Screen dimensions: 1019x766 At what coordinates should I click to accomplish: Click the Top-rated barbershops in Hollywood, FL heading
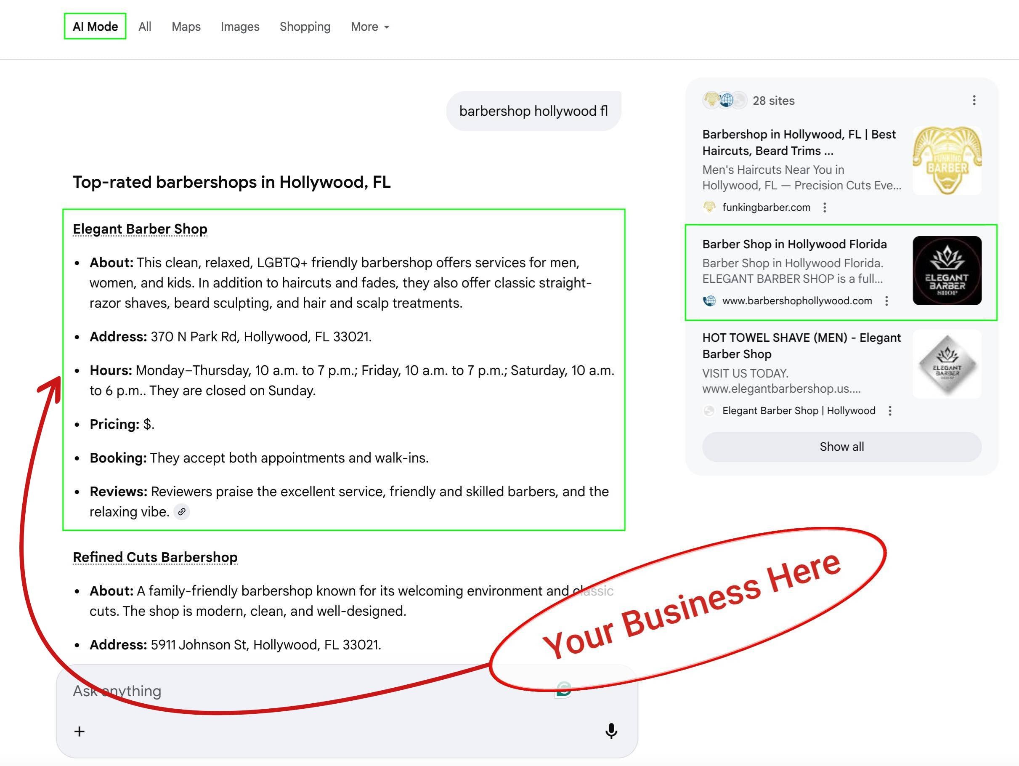(x=232, y=182)
